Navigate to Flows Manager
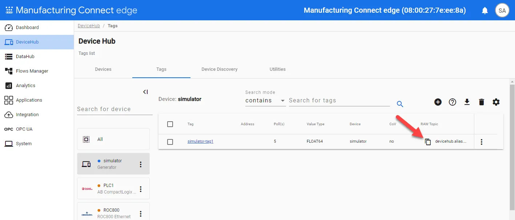Viewport: 515px width, 220px height. pos(37,71)
